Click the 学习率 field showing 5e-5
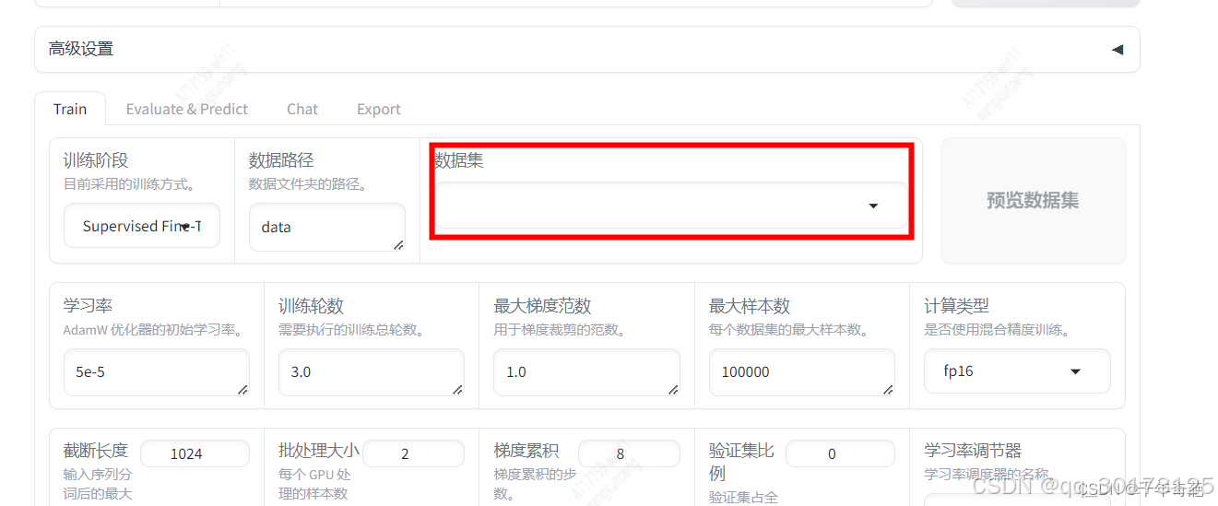Viewport: 1218px width, 506px height. [157, 372]
